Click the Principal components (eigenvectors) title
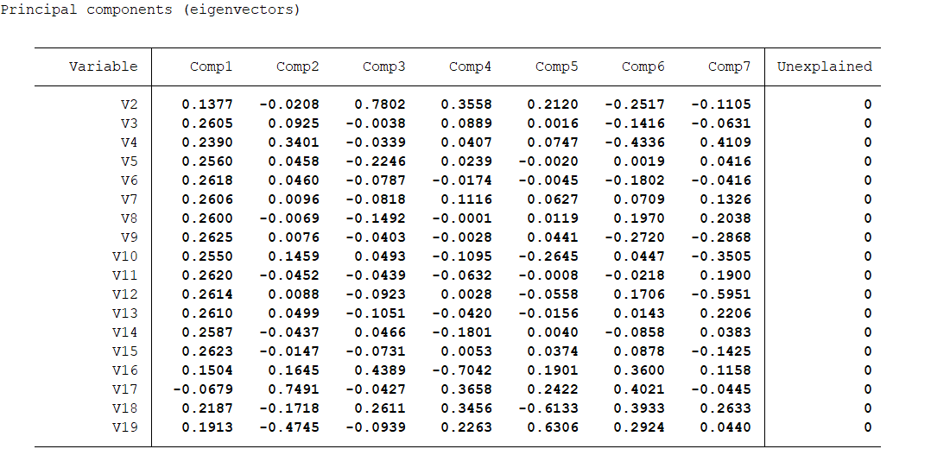The height and width of the screenshot is (468, 931). click(x=150, y=10)
